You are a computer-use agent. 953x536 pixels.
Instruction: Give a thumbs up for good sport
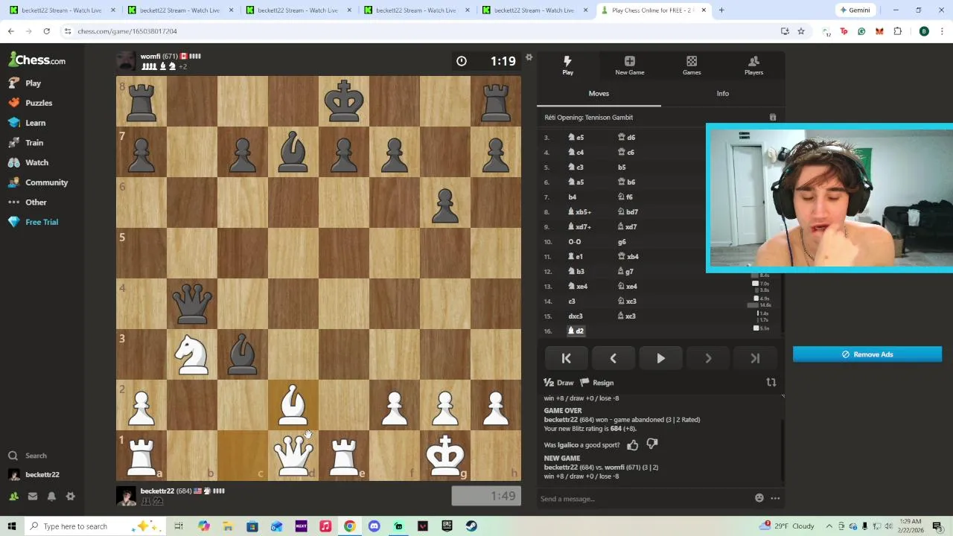click(632, 445)
